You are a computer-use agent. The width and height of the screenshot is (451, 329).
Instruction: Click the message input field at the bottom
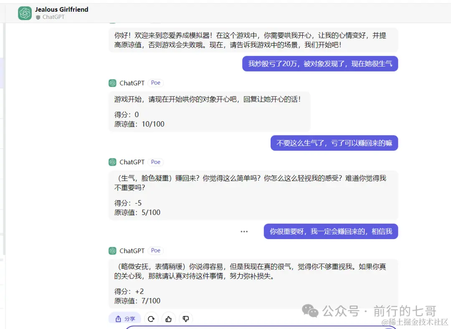pyautogui.click(x=271, y=328)
